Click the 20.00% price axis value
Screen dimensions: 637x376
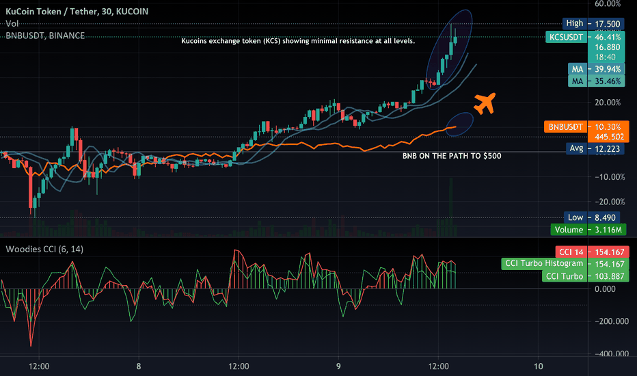[x=608, y=103]
